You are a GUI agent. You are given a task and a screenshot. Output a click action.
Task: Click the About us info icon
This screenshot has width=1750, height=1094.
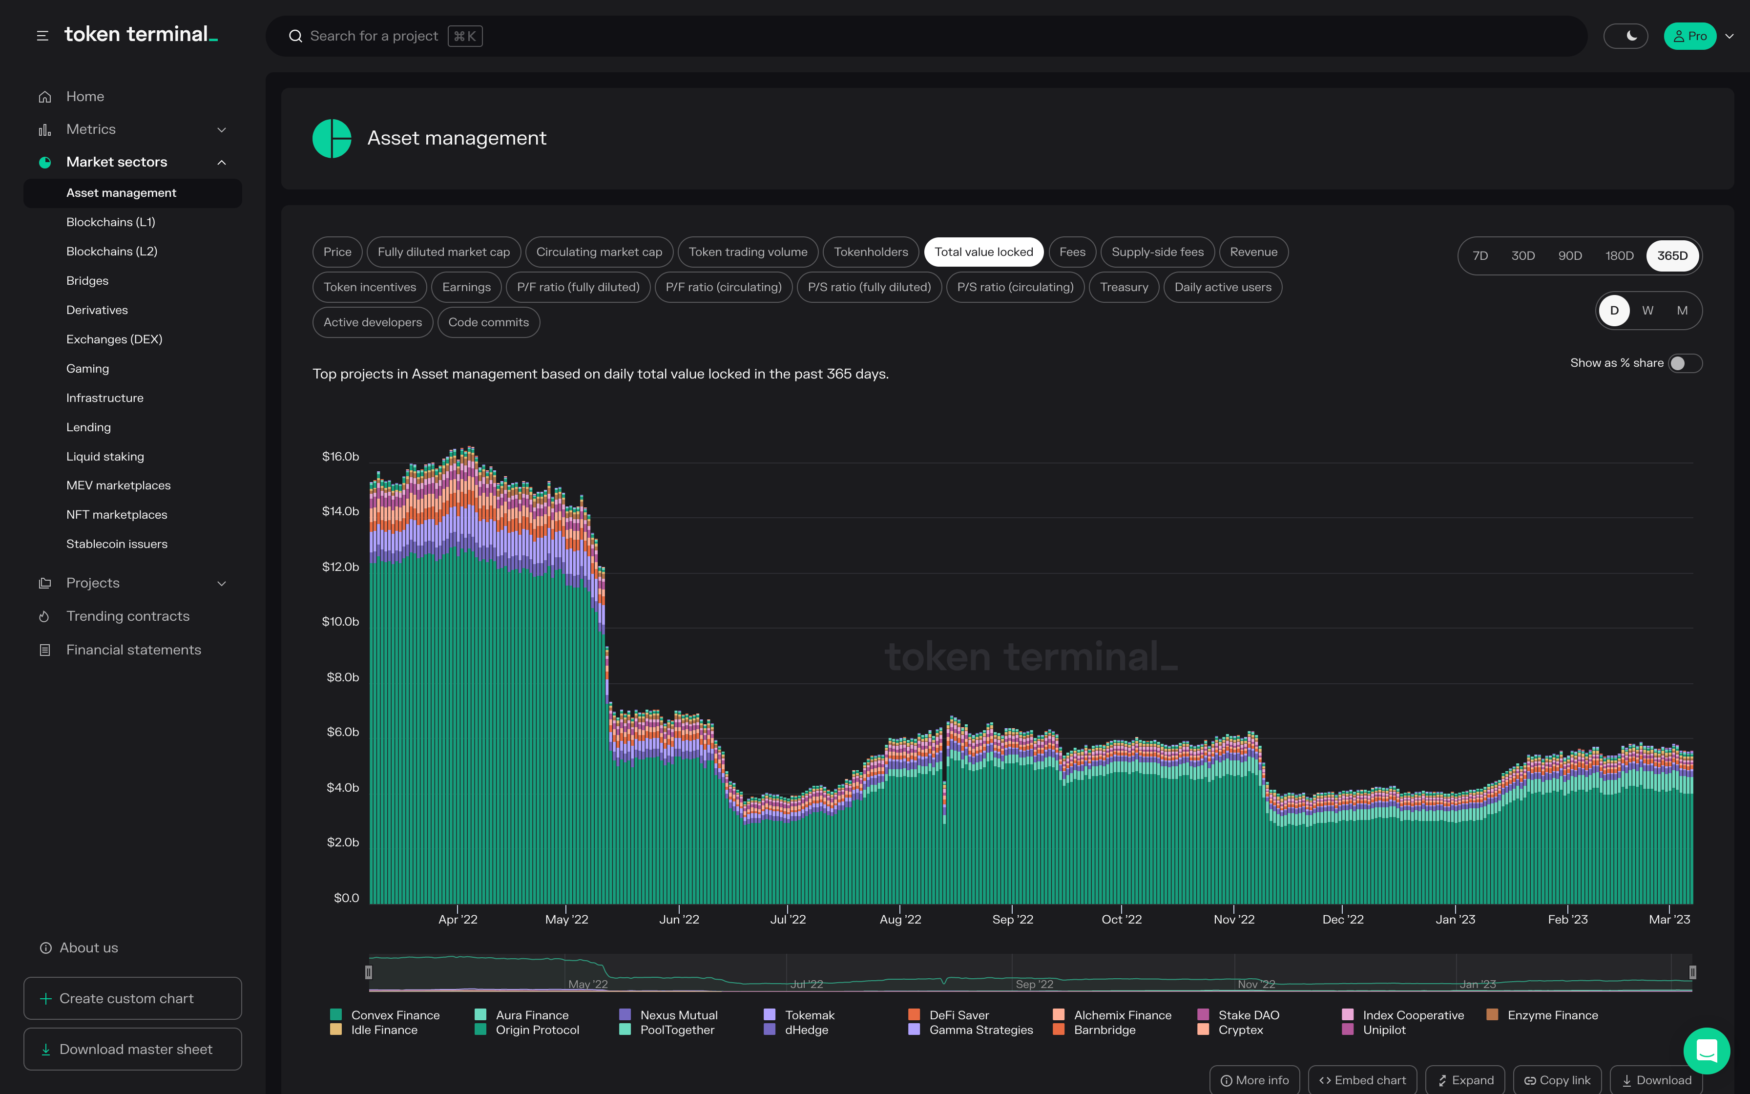pyautogui.click(x=45, y=948)
